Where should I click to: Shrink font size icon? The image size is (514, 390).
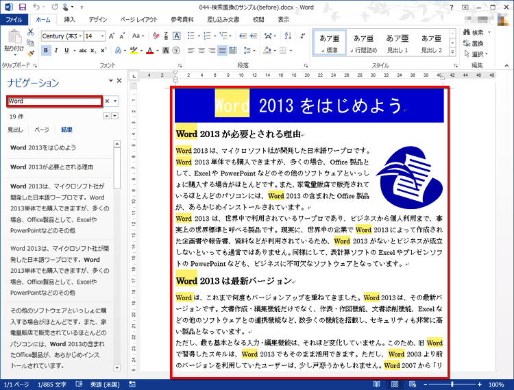122,36
